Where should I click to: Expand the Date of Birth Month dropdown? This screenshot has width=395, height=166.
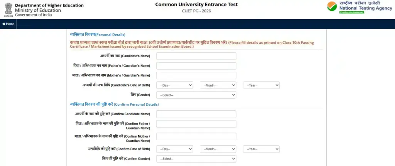[x=218, y=85]
